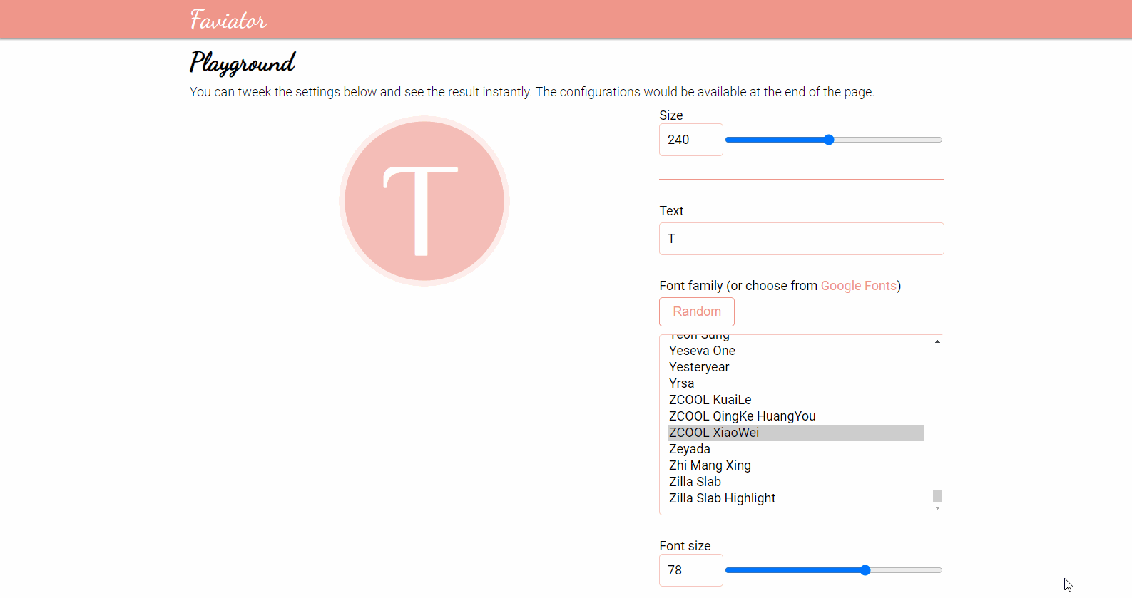This screenshot has height=598, width=1132.
Task: Click the Size number input field
Action: click(690, 140)
